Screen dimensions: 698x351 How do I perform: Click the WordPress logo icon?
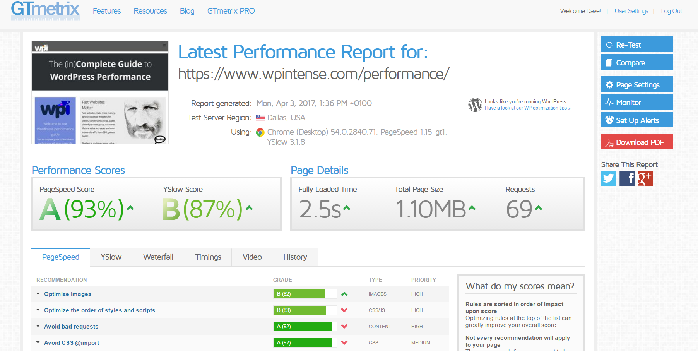(475, 104)
